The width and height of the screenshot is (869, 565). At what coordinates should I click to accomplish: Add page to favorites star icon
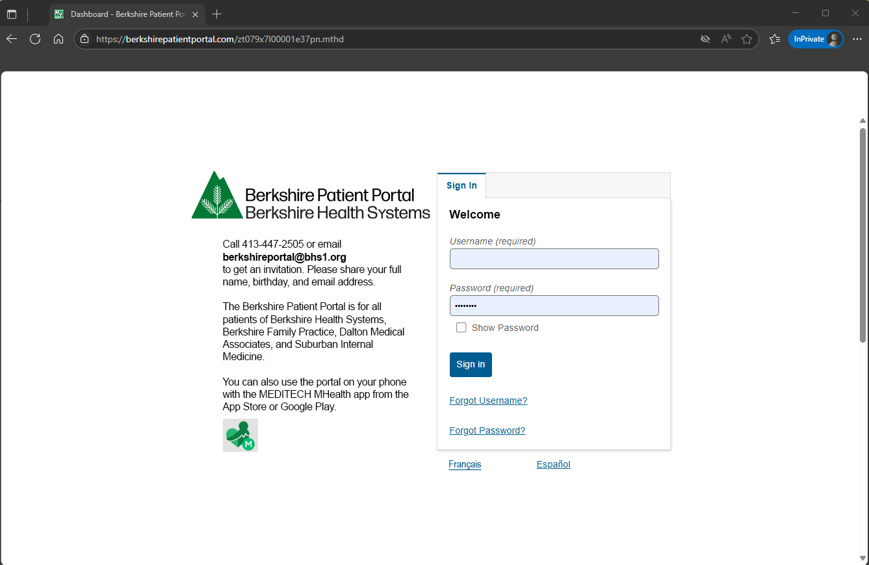747,39
